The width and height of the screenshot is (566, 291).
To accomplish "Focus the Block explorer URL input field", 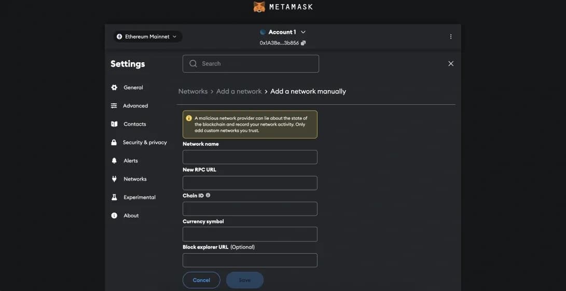I will 250,260.
